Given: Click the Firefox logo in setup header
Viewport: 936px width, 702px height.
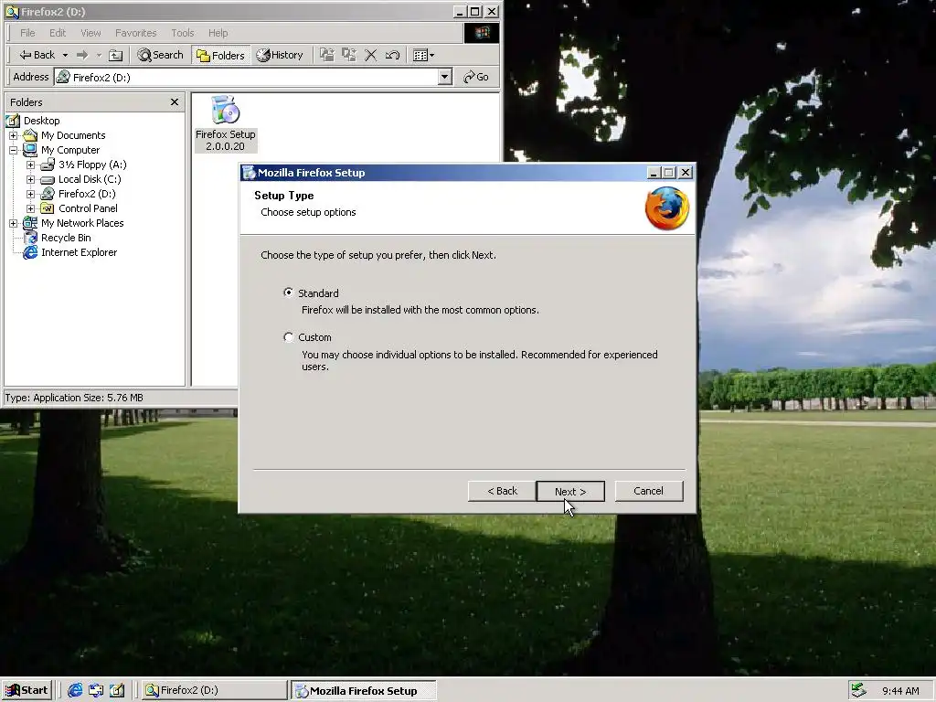Looking at the screenshot, I should coord(666,207).
